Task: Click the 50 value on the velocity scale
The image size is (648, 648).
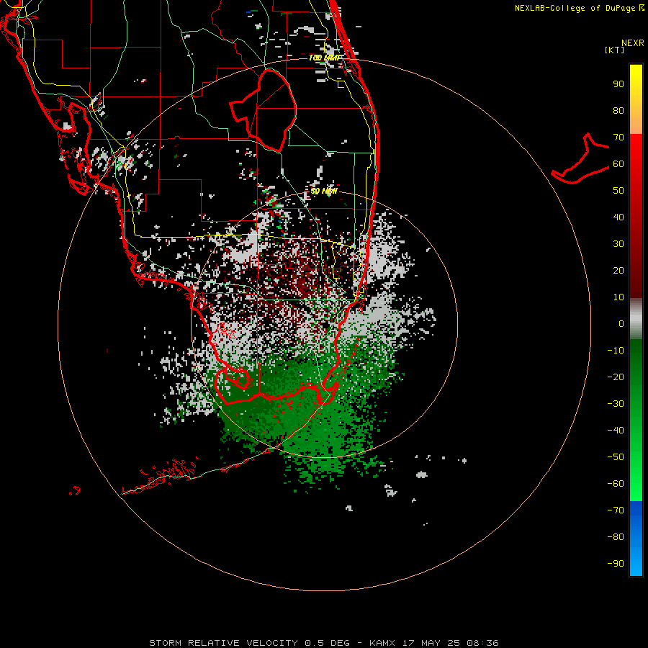Action: click(618, 191)
